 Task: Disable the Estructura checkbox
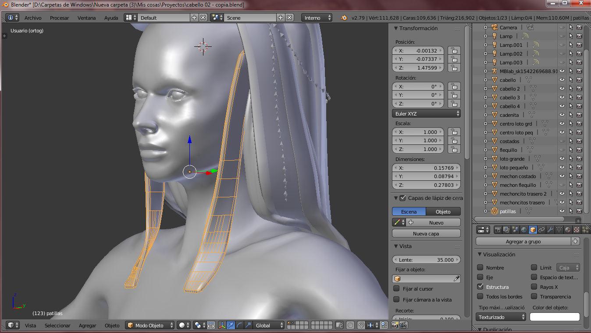pyautogui.click(x=480, y=287)
